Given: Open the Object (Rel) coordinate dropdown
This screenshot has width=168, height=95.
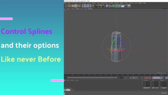Looking at the screenshot, I should (147, 88).
